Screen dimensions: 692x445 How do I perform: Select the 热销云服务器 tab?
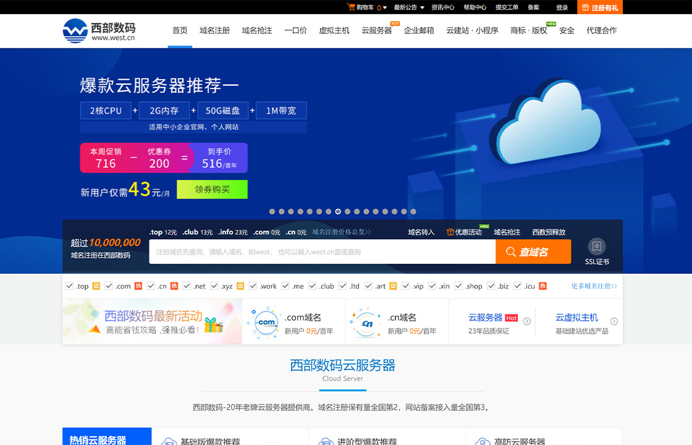coord(107,436)
